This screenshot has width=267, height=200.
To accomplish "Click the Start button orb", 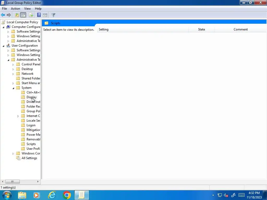I will coord(7,195).
